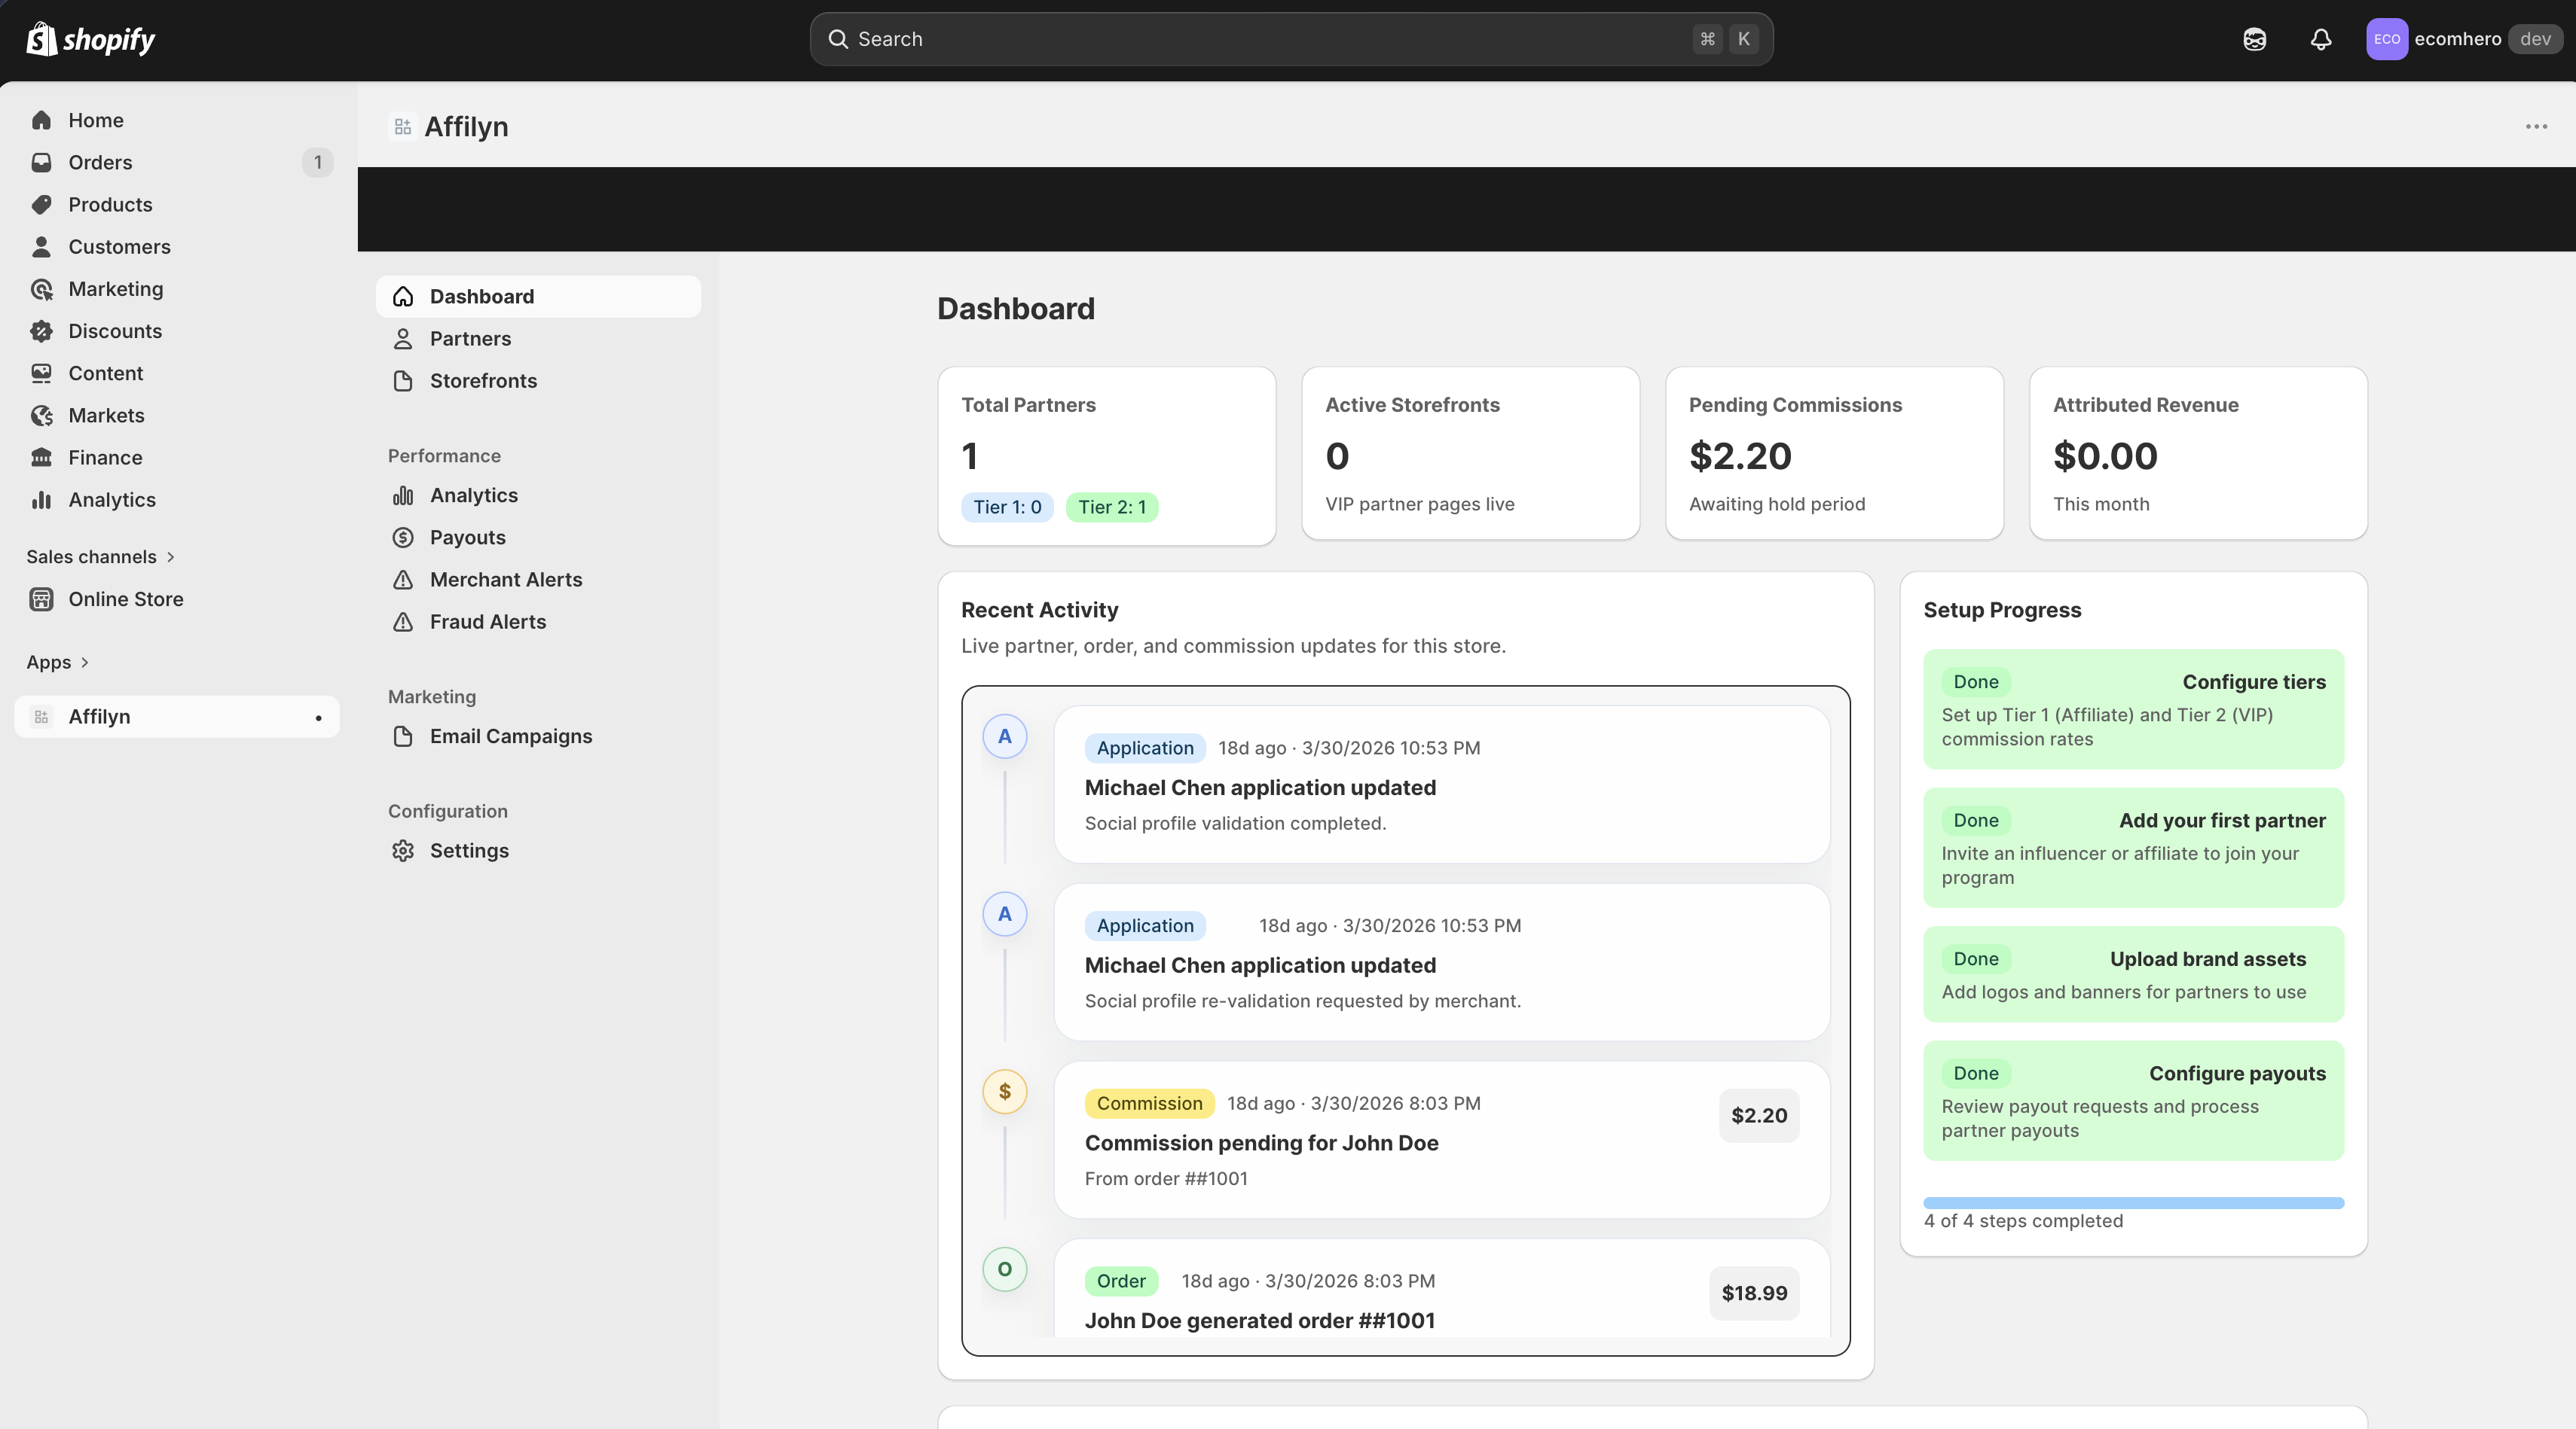Select the Dashboard menu item
Viewport: 2576px width, 1429px height.
[x=538, y=297]
